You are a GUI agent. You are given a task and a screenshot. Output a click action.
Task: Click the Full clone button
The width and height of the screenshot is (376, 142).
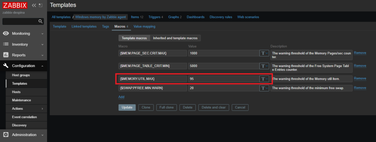pos(166,107)
